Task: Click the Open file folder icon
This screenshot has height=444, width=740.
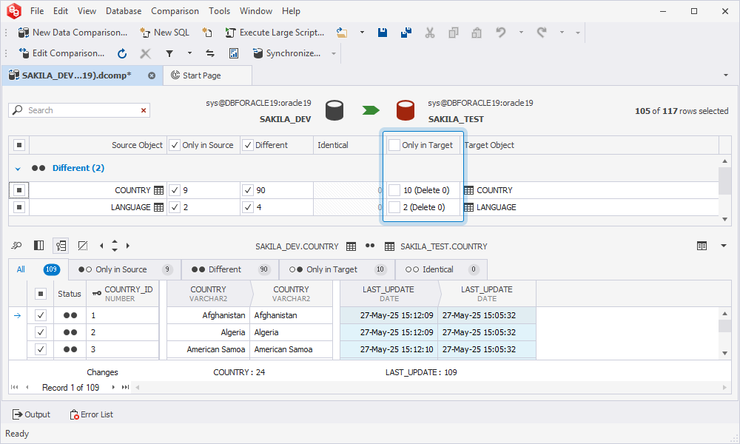Action: click(x=342, y=33)
